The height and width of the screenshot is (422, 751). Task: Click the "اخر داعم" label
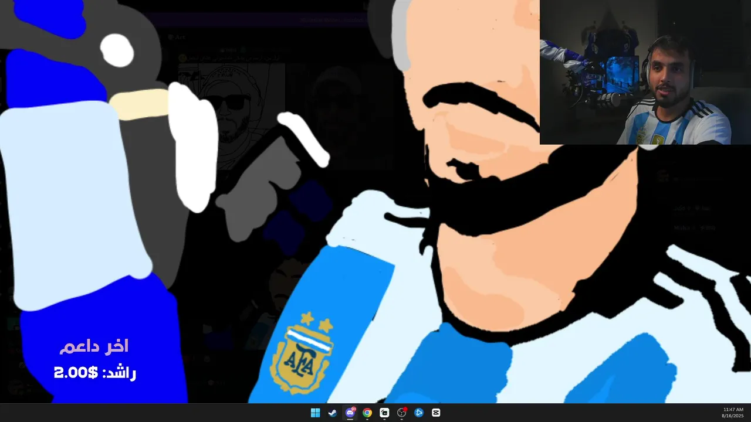click(x=94, y=346)
